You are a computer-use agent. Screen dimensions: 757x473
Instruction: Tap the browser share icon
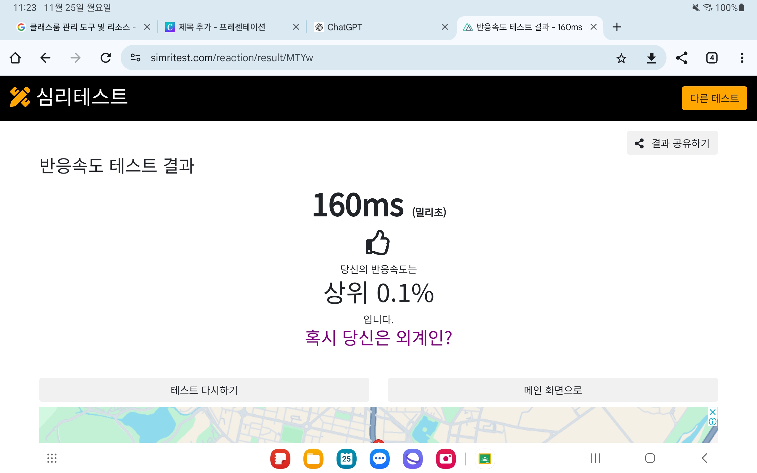click(x=682, y=58)
